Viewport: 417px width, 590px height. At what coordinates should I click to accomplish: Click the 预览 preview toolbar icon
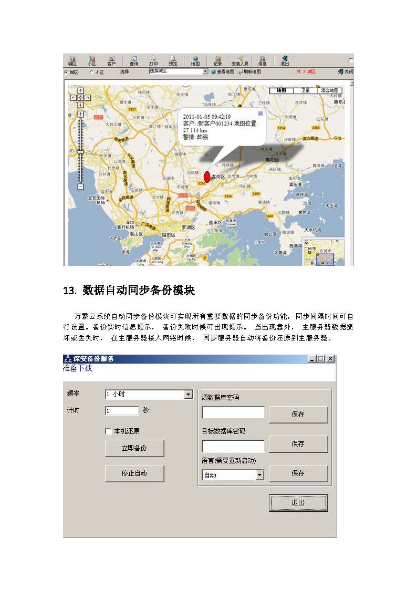[x=173, y=61]
